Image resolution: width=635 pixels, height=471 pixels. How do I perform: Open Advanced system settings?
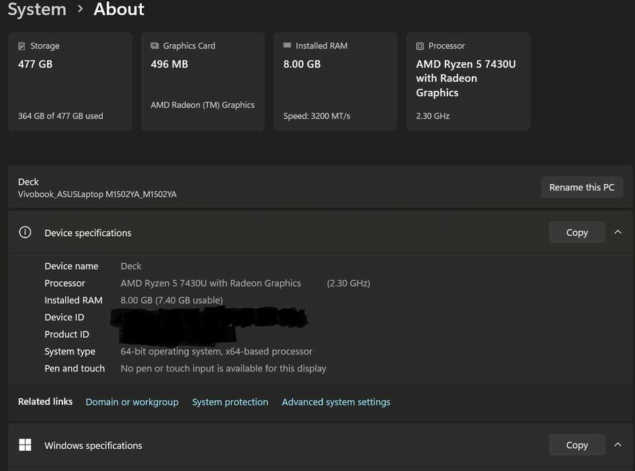pos(336,402)
